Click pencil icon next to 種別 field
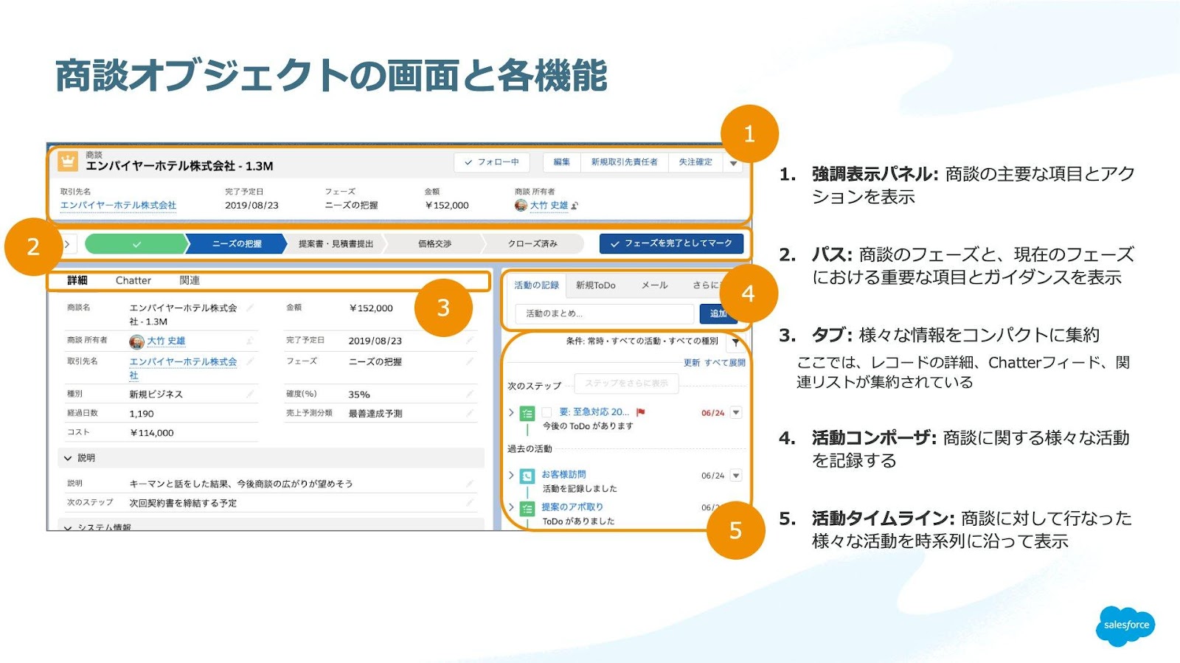 coord(250,394)
